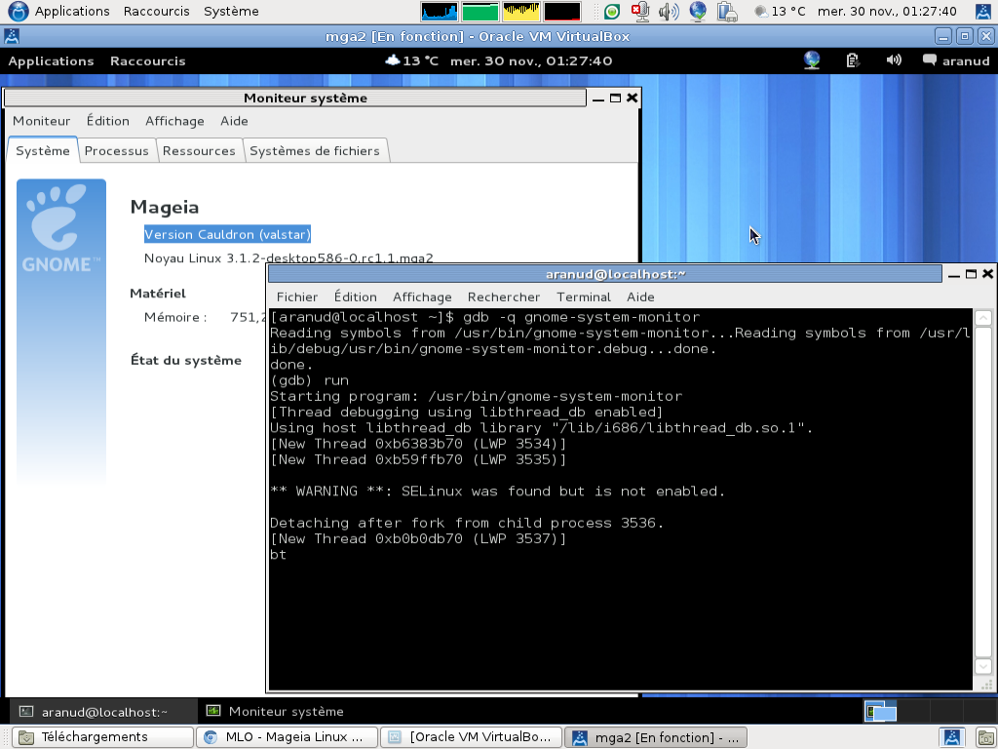Screen dimensions: 998x749
Task: Close the terminal window
Action: click(x=987, y=274)
